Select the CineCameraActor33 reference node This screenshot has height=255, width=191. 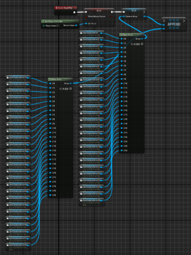tap(18, 119)
